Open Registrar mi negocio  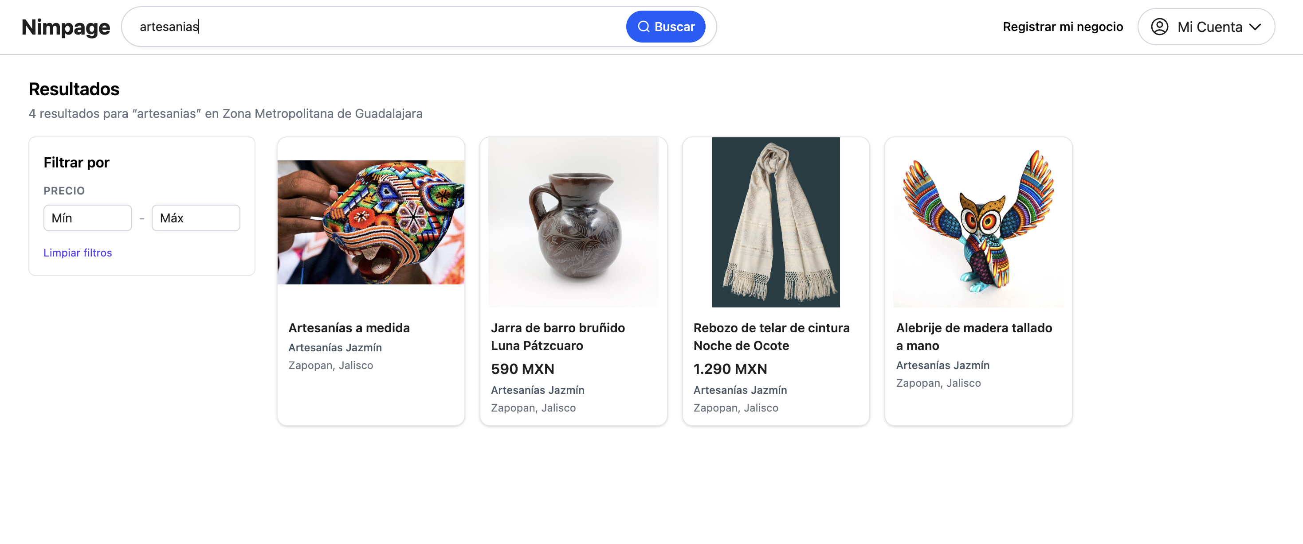(1062, 27)
